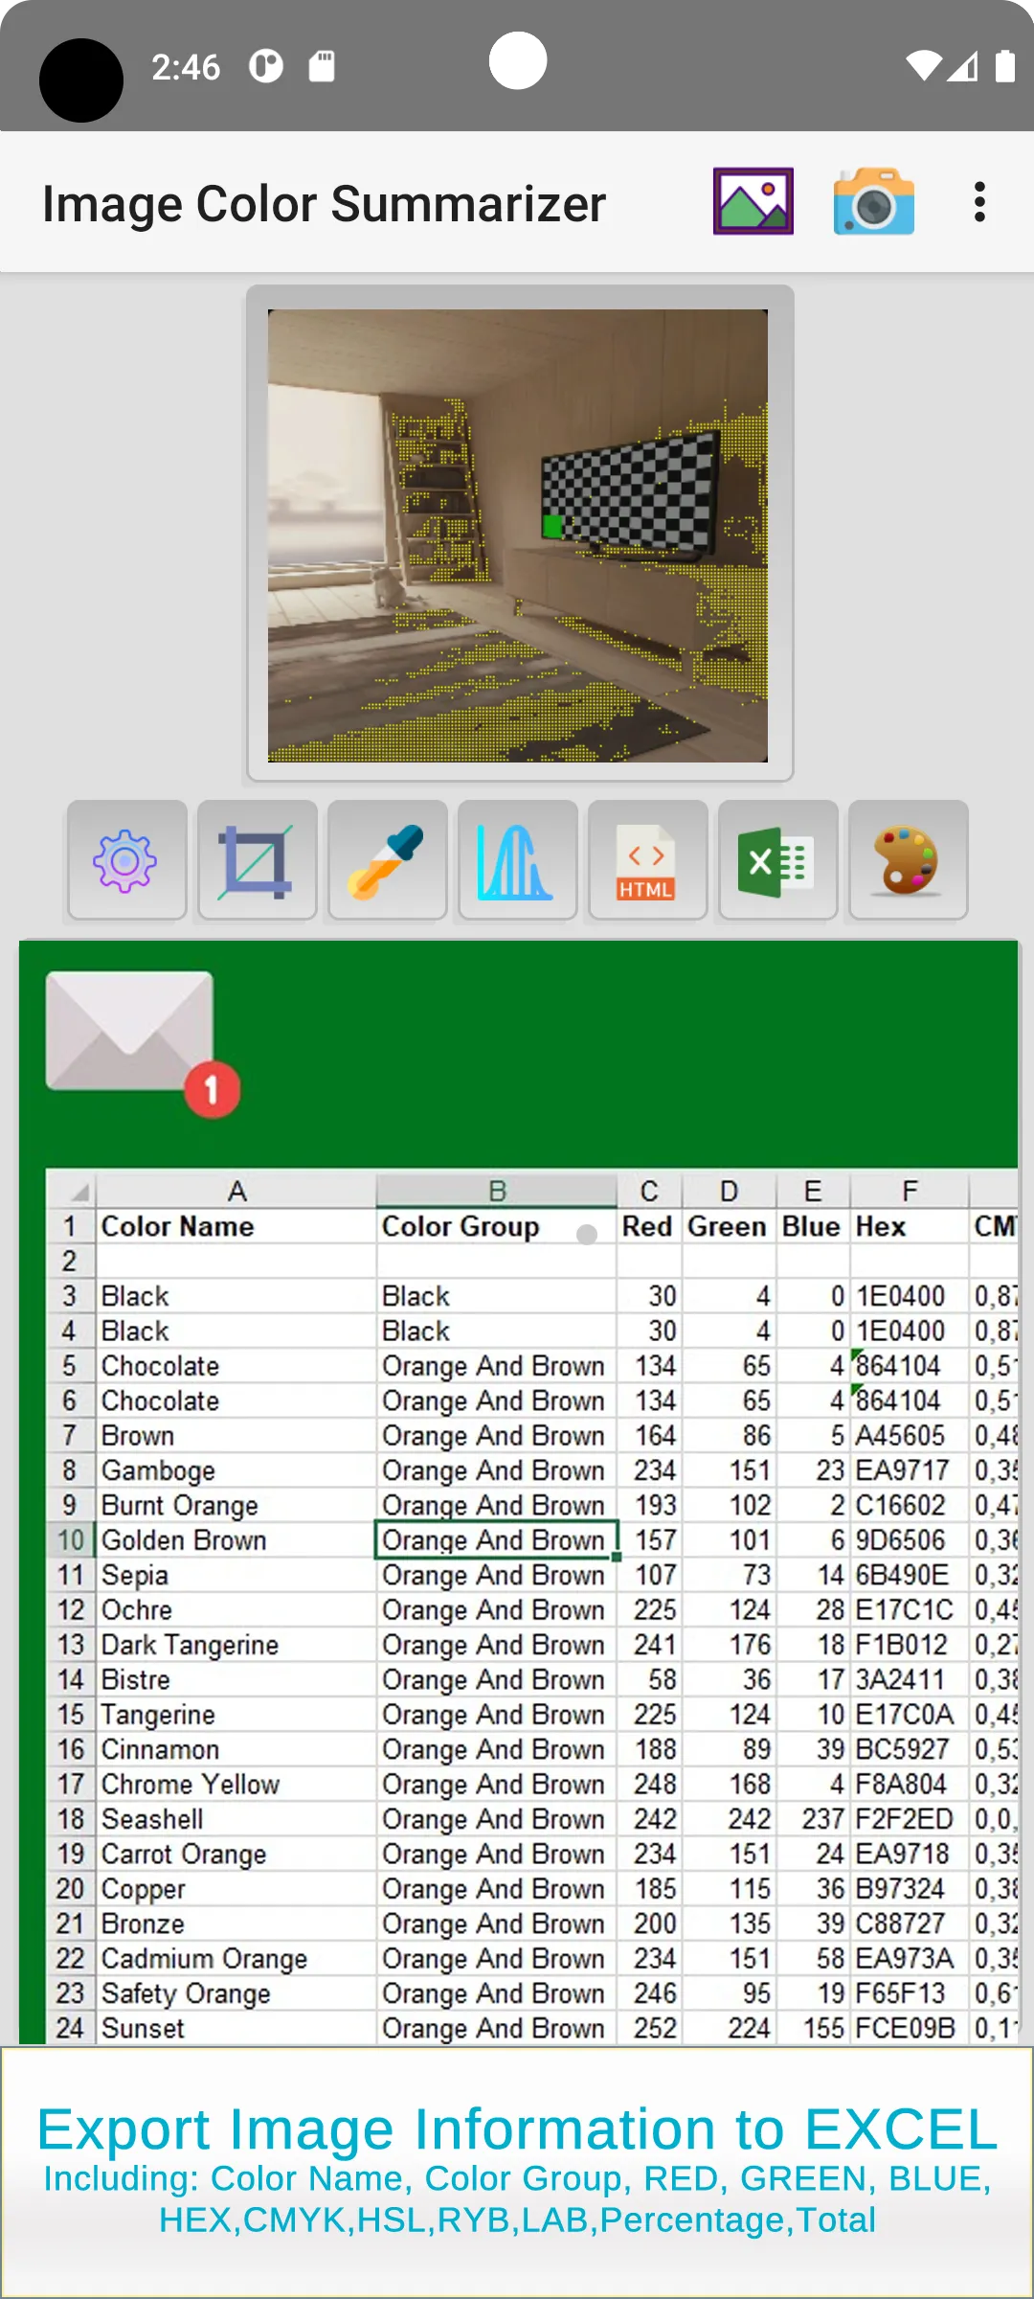Click the 'Hex' header cell
This screenshot has height=2299, width=1034.
(x=910, y=1226)
